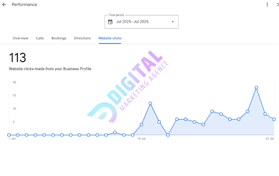Select the Website clicks tab
279x176 pixels.
110,38
